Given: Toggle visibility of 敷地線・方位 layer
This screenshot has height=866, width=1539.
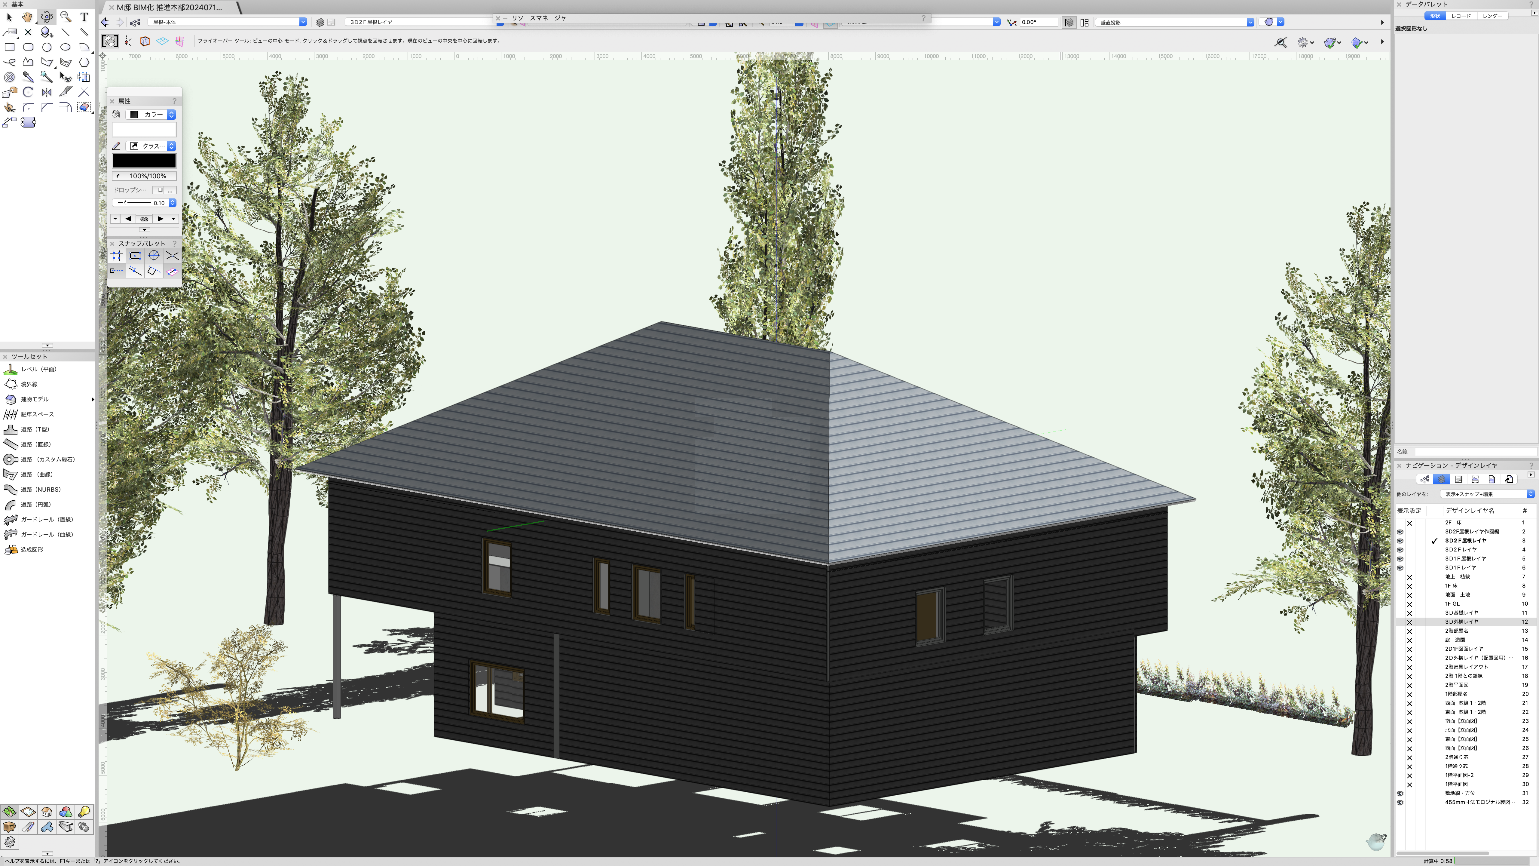Looking at the screenshot, I should (x=1400, y=794).
